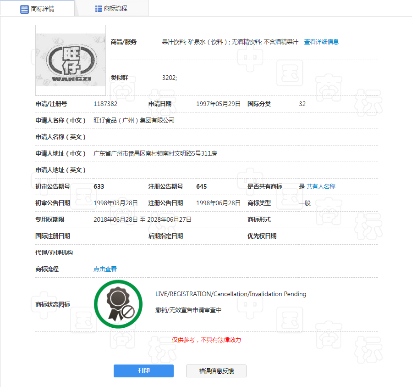Viewport: 412px width, 387px height.
Task: Select the 商标类型 value 一般
Action: click(305, 203)
